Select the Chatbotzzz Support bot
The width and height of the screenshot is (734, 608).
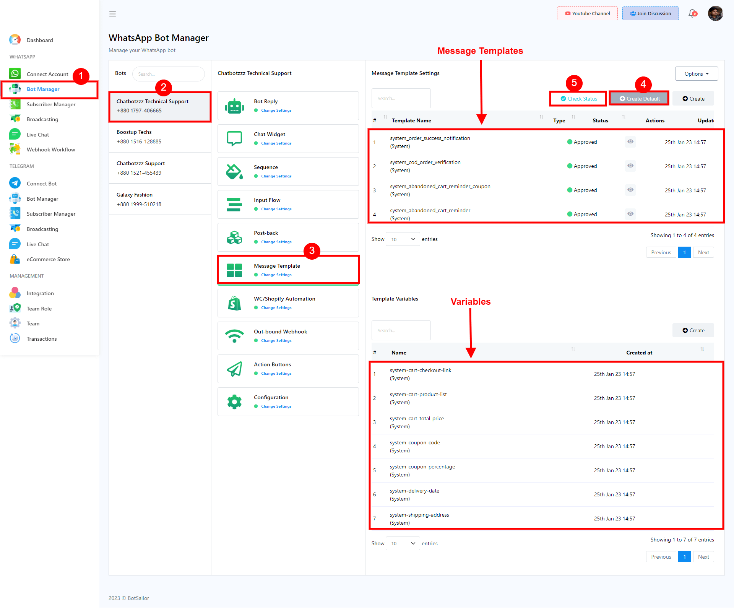click(160, 168)
